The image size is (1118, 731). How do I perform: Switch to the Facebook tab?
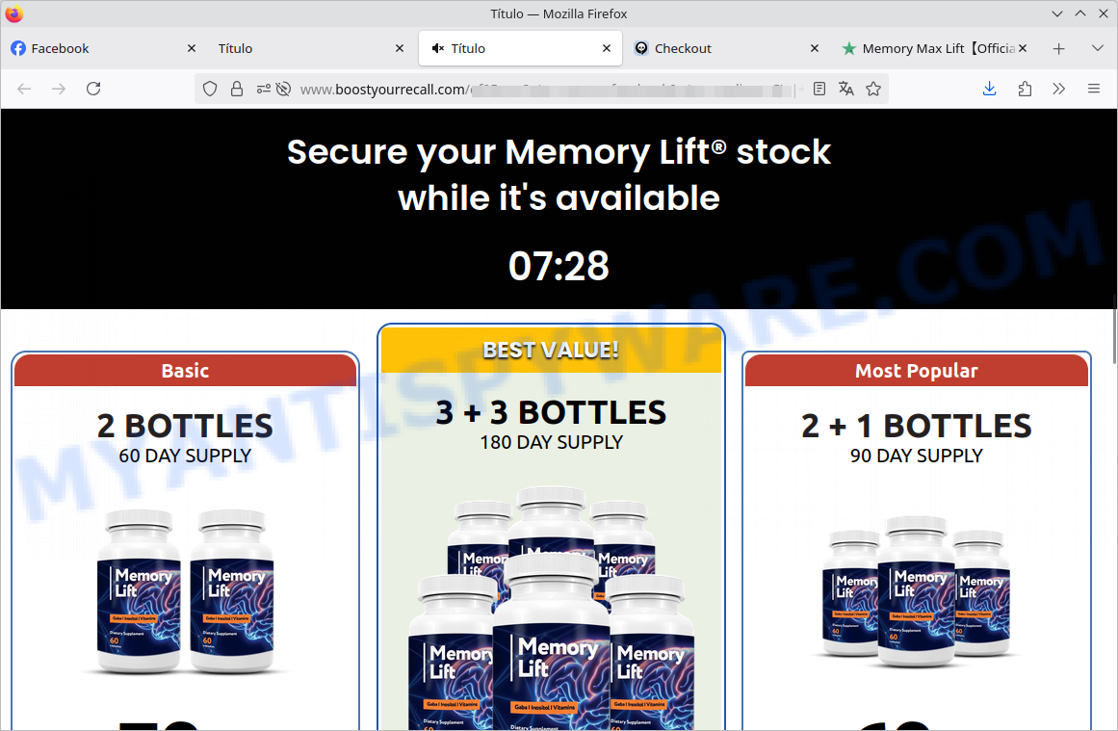tap(102, 48)
